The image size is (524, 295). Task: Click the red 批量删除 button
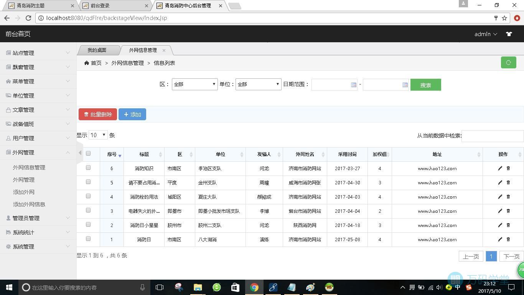[98, 114]
